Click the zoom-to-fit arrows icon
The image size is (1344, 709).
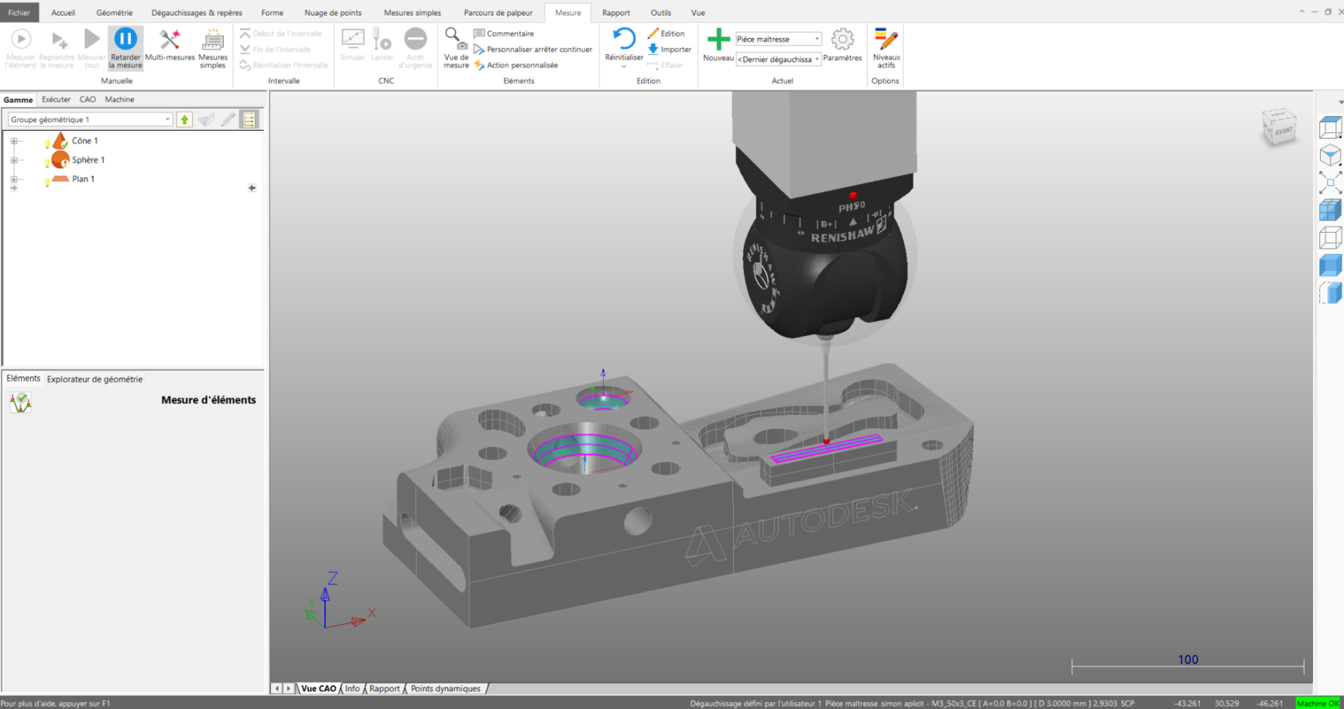(x=1329, y=183)
